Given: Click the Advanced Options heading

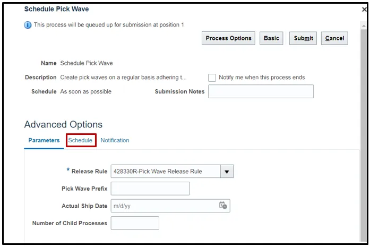Looking at the screenshot, I should click(63, 124).
